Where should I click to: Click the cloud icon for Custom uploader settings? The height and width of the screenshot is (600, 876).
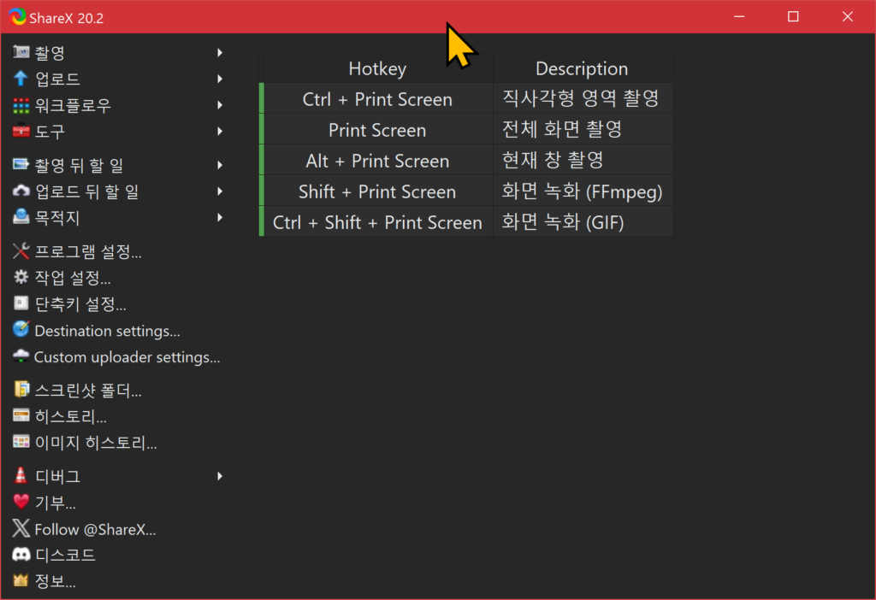[x=21, y=356]
